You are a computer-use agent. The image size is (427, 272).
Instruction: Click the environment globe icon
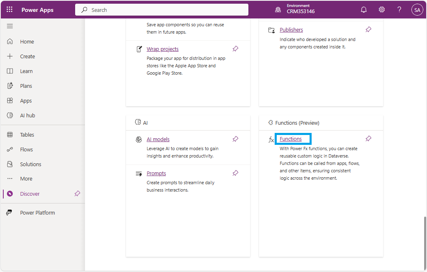tap(278, 10)
